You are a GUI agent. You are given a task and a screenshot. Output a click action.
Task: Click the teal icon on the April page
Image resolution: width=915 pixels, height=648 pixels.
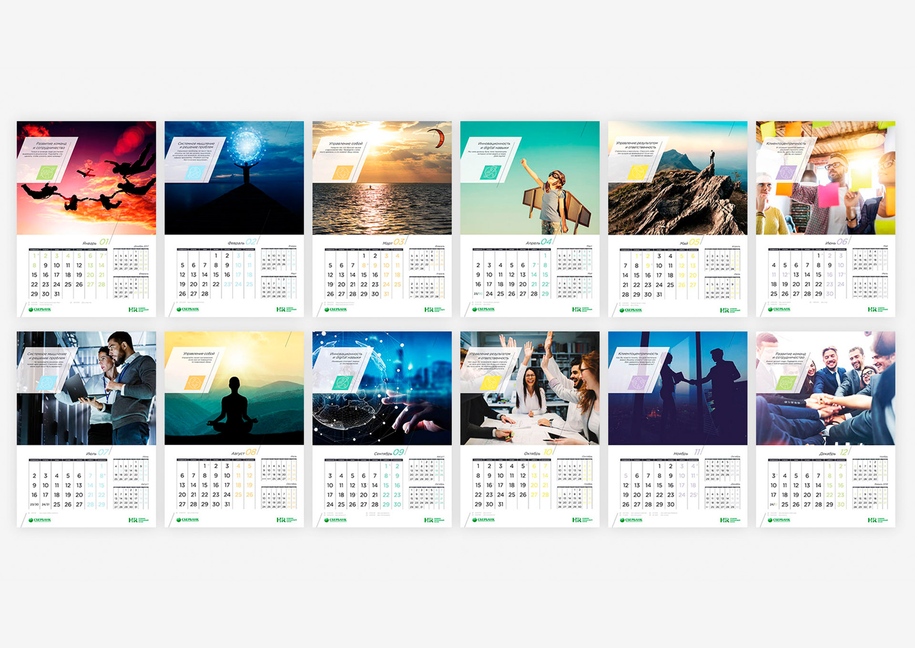pyautogui.click(x=490, y=172)
